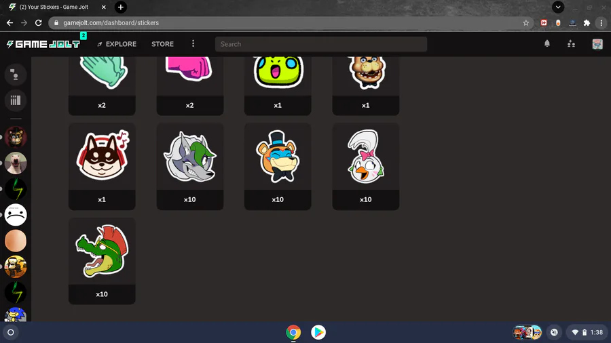Open the red extension icon in toolbar

[x=544, y=23]
